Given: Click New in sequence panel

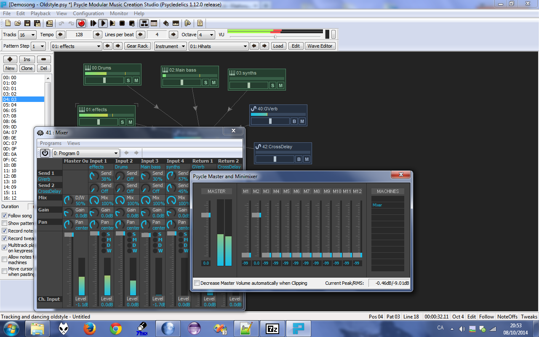Looking at the screenshot, I should [10, 68].
